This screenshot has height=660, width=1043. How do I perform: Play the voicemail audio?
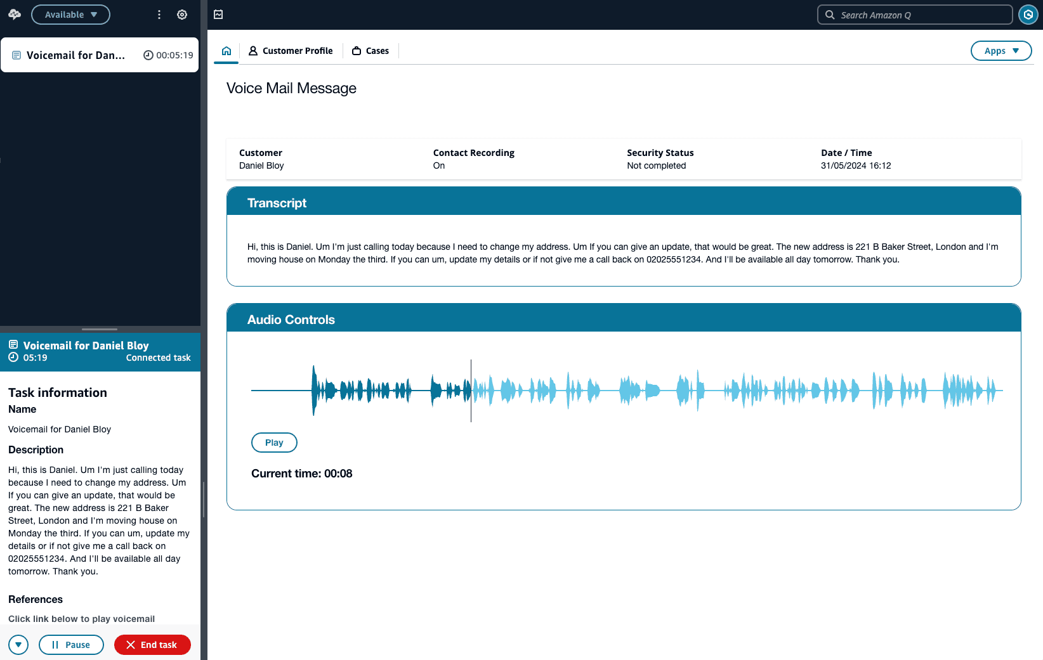tap(274, 443)
